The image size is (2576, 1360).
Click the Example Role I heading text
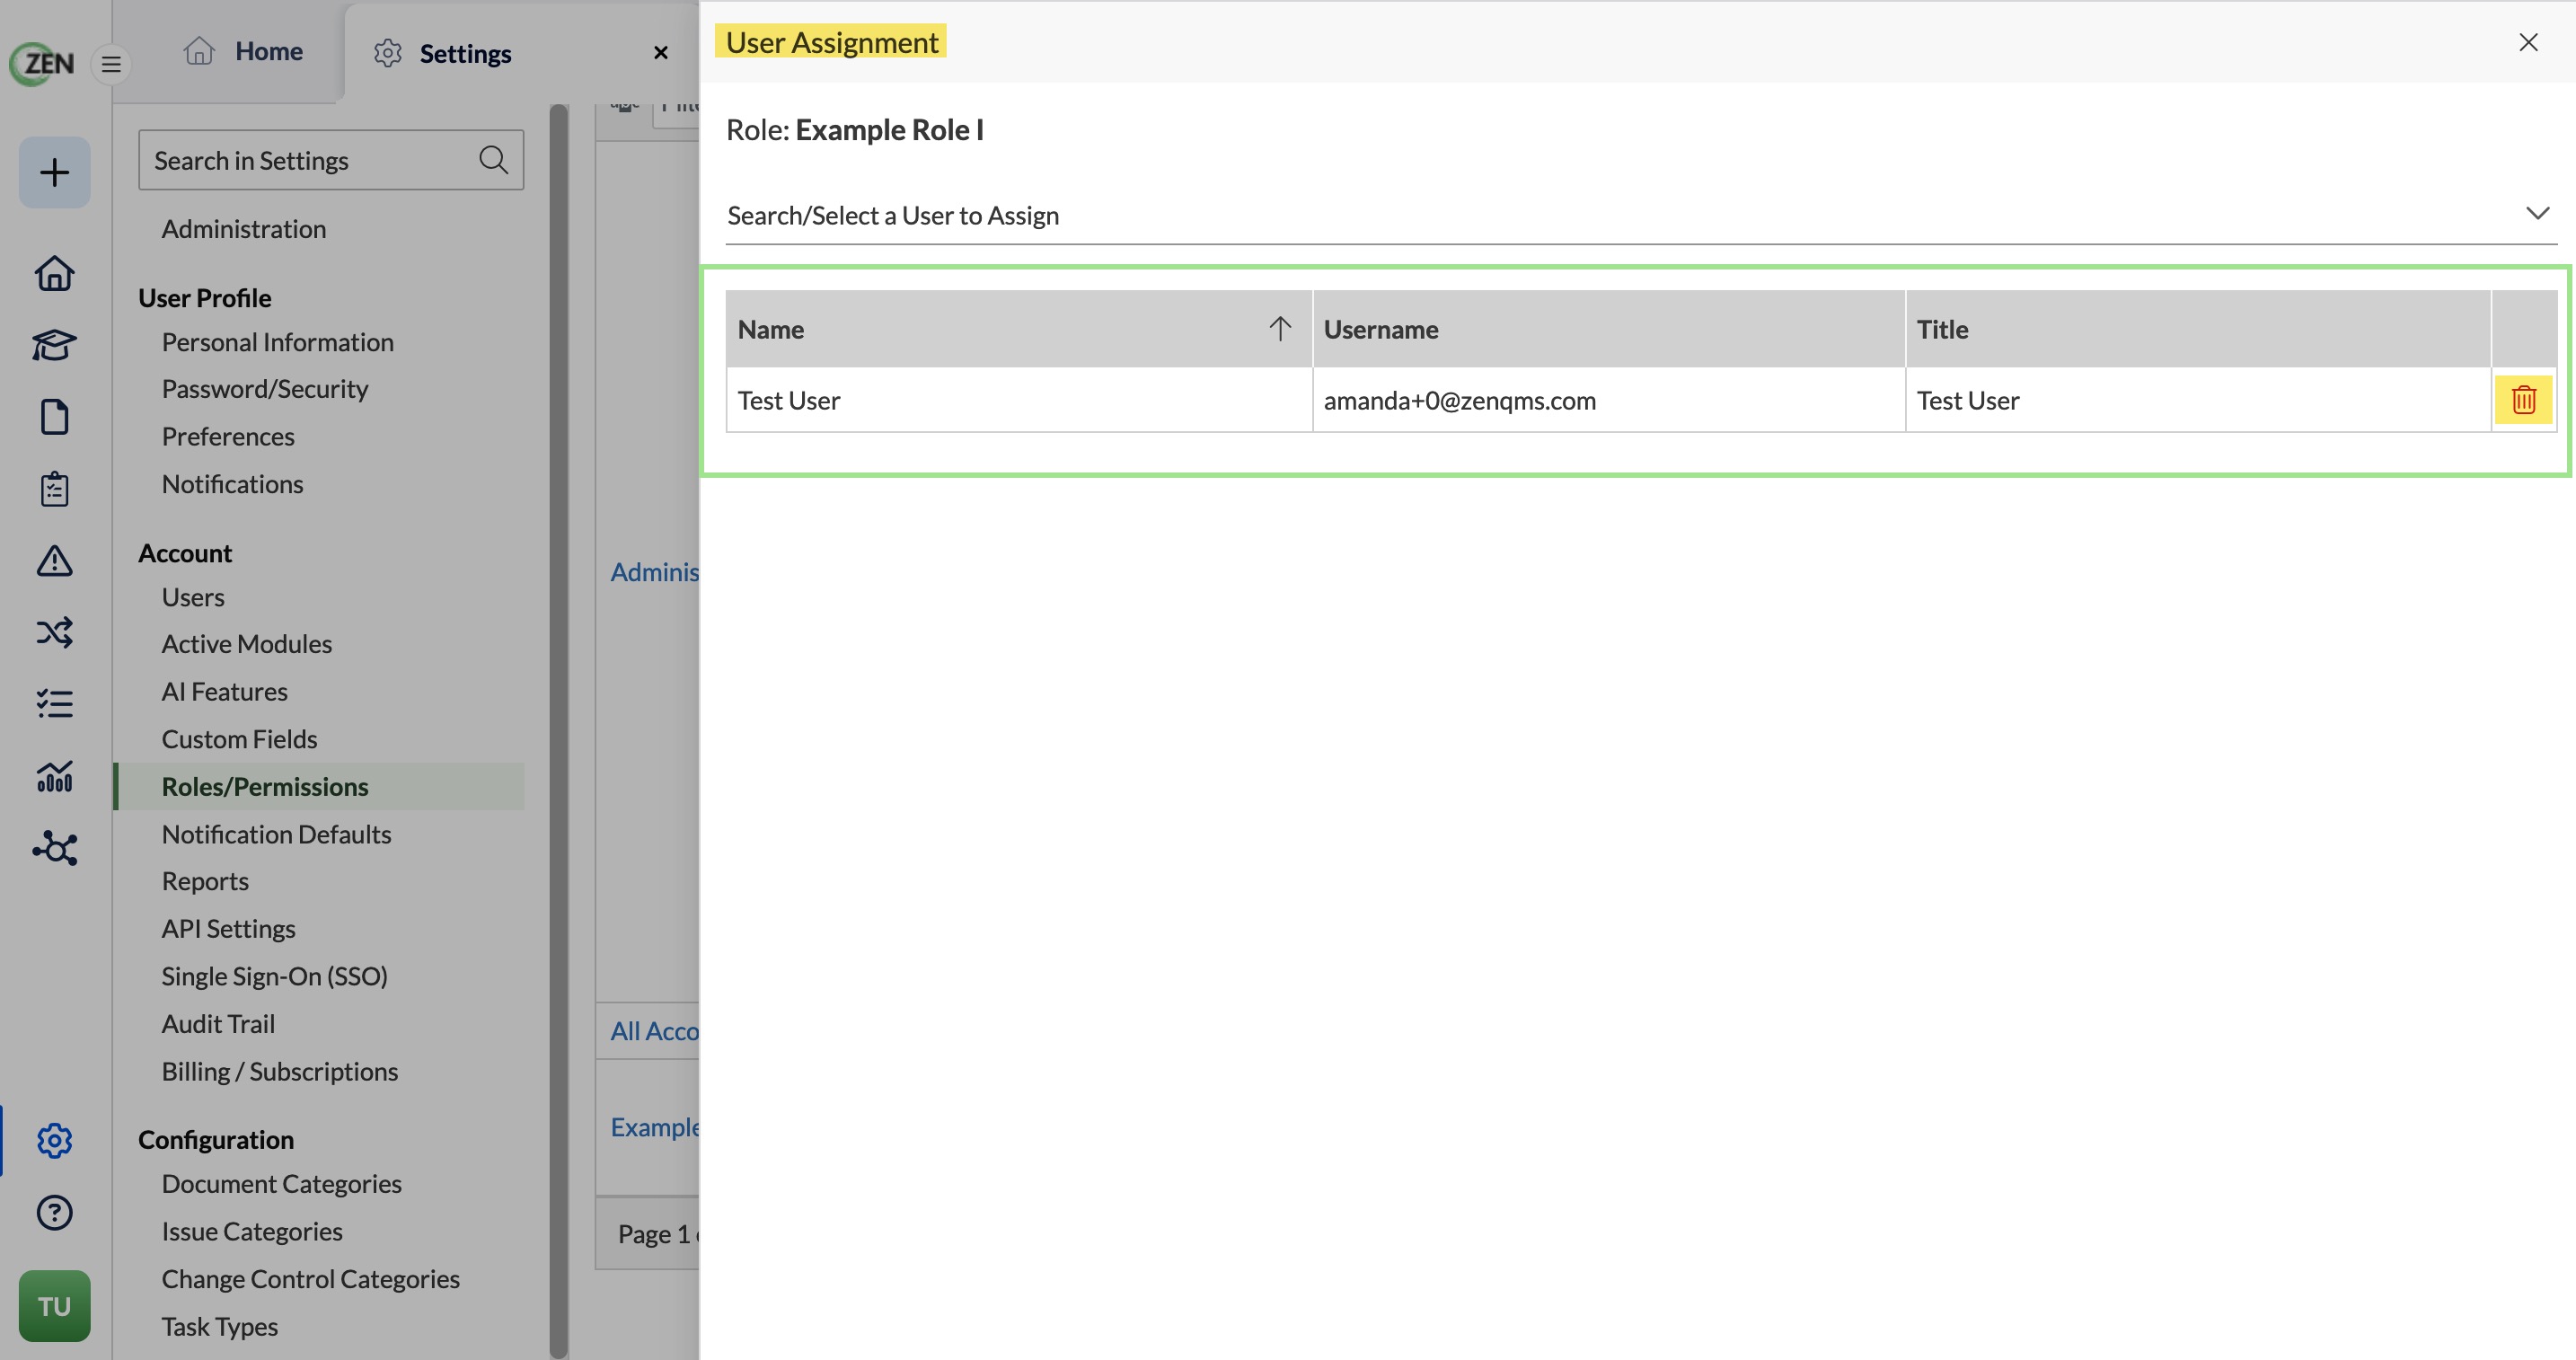coord(889,130)
